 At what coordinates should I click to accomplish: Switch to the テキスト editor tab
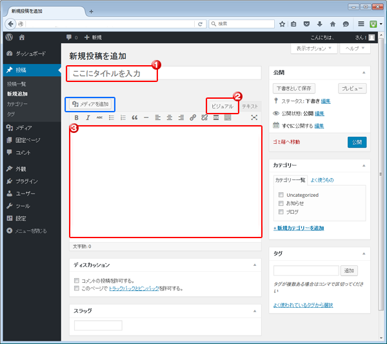click(250, 106)
